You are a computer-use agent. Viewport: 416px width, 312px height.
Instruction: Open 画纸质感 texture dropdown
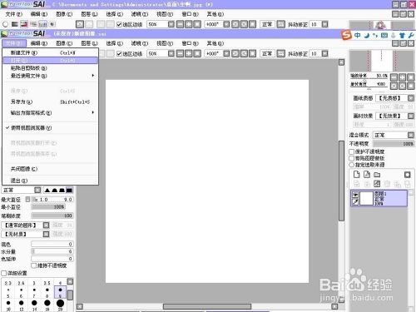(x=411, y=98)
